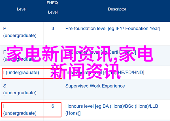The height and width of the screenshot is (121, 170).
Task: Click FHEQ level number 3
Action: tap(53, 29)
